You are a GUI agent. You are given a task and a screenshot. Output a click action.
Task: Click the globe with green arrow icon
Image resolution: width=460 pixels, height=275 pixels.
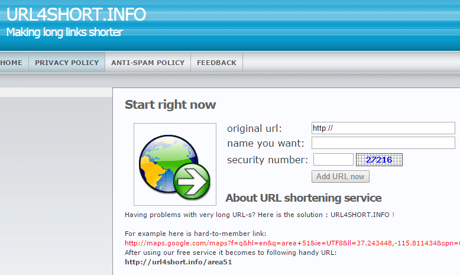coord(175,164)
